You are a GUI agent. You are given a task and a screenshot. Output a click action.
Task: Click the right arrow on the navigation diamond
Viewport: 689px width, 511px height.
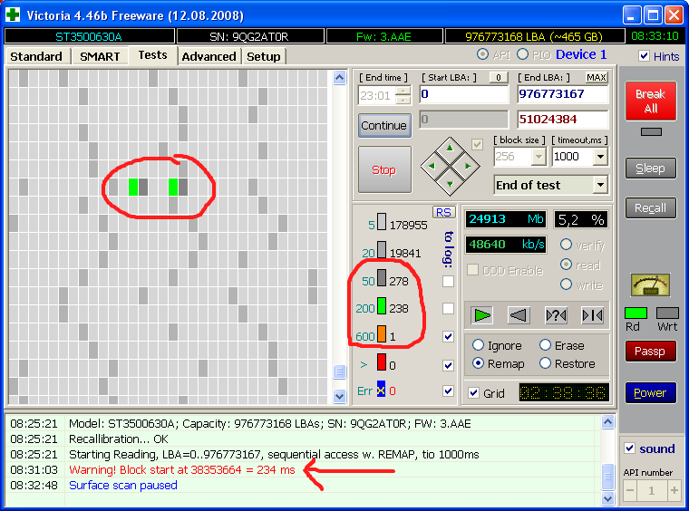coord(468,166)
